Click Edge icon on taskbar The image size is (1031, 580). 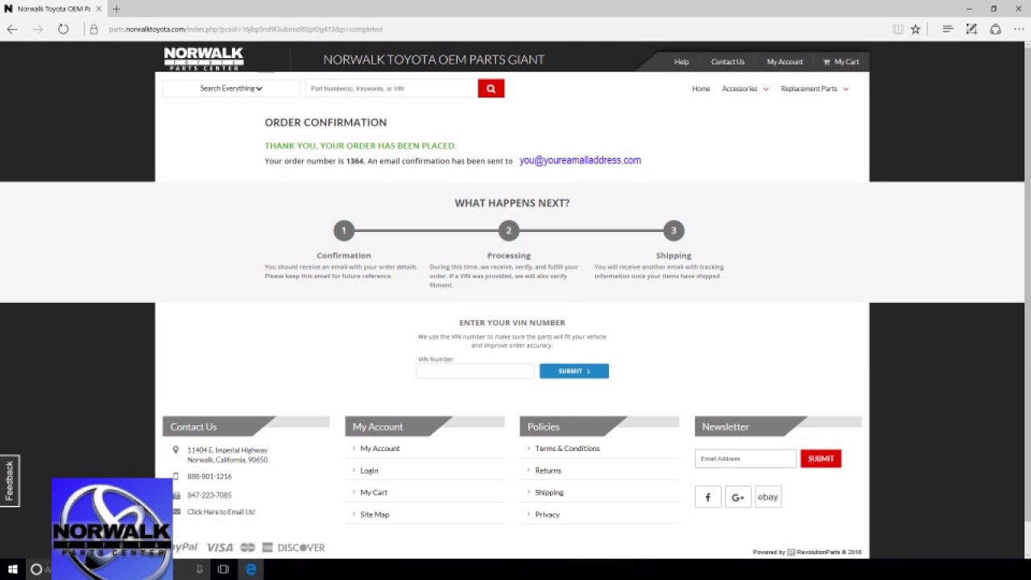tap(251, 570)
